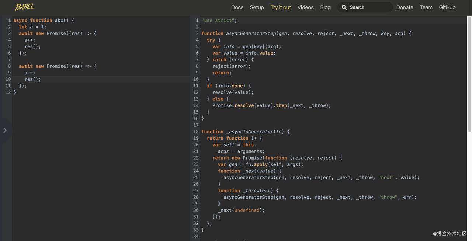The image size is (472, 241).
Task: Click the 'function asyncGeneratorStep' line
Action: click(x=306, y=33)
